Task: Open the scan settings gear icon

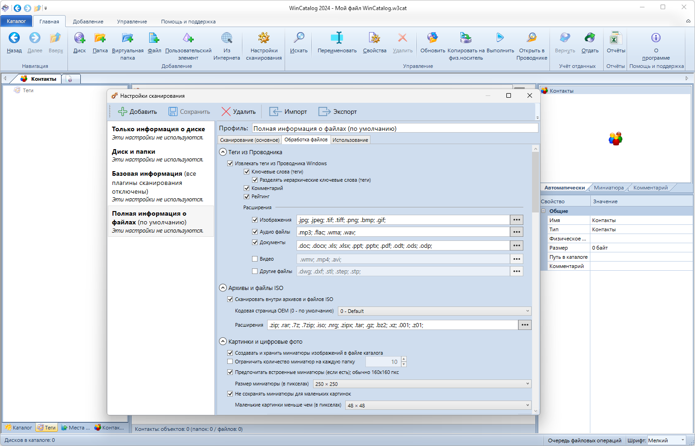Action: (x=263, y=39)
